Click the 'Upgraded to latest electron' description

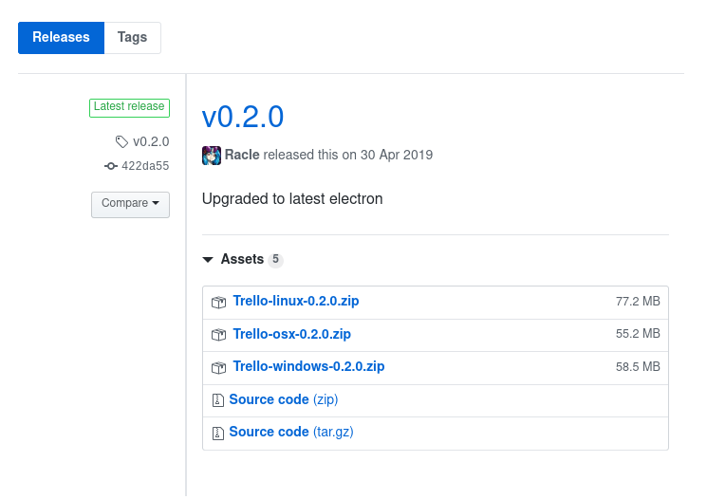(x=292, y=199)
